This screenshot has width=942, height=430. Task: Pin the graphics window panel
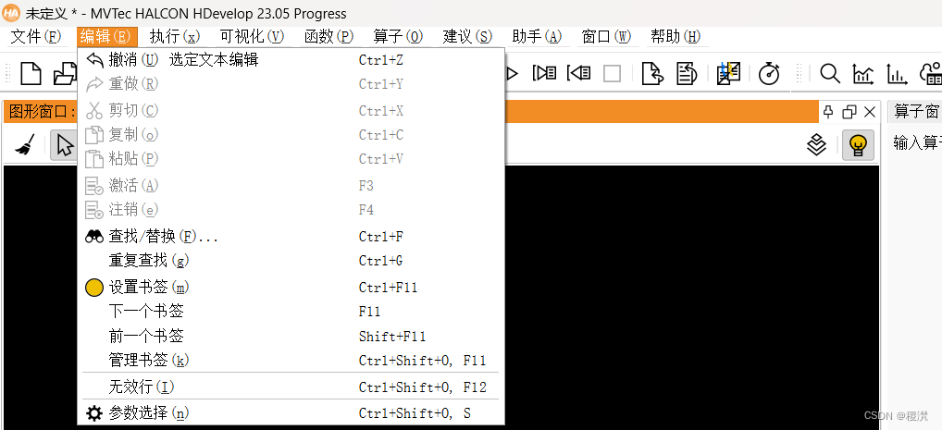[x=828, y=112]
